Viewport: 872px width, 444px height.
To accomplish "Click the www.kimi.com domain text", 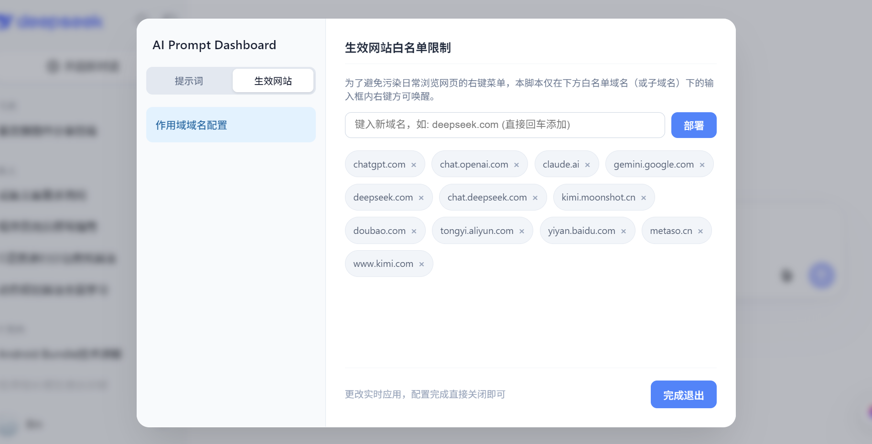I will [383, 264].
